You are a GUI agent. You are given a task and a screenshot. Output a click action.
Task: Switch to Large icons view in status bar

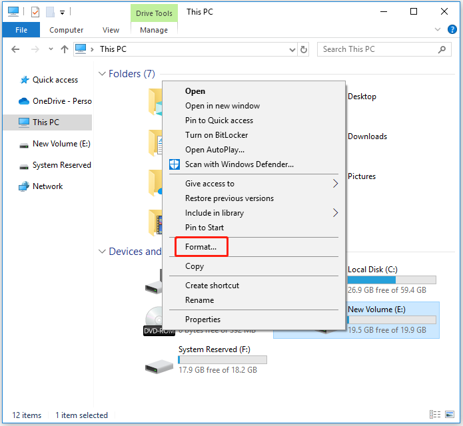pos(450,415)
